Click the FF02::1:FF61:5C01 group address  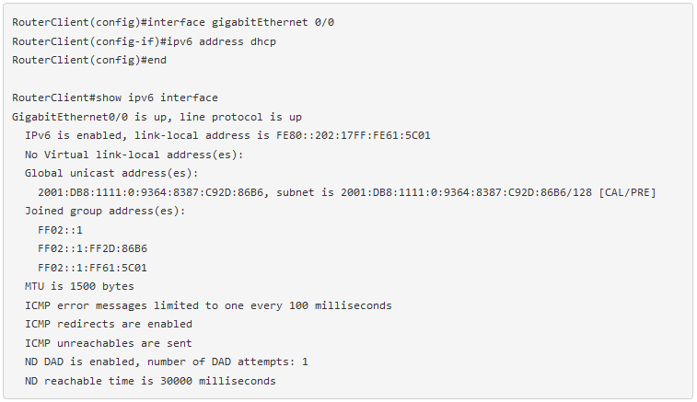(92, 268)
